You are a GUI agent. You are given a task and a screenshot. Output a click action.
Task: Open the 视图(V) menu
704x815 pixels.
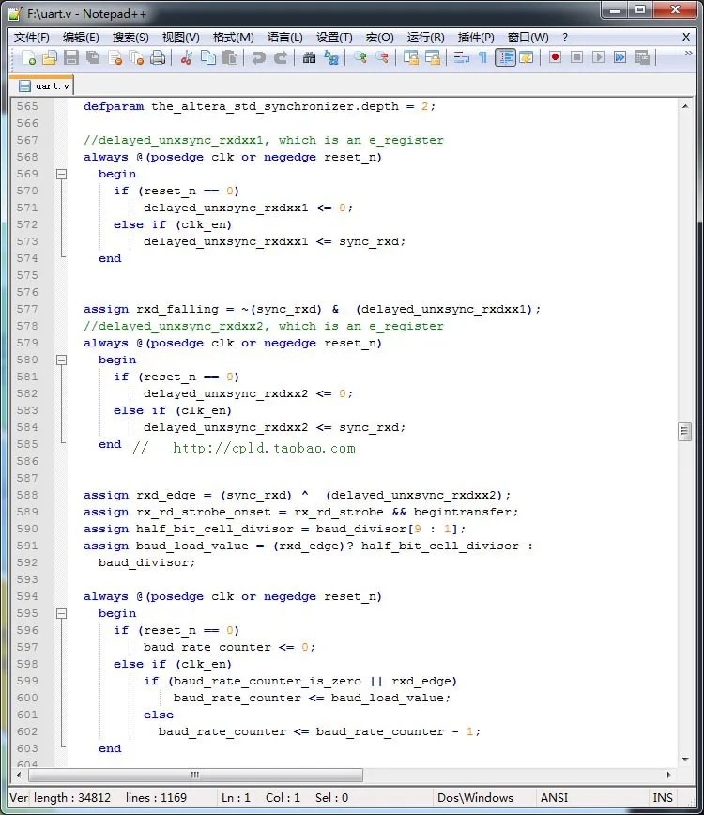181,38
